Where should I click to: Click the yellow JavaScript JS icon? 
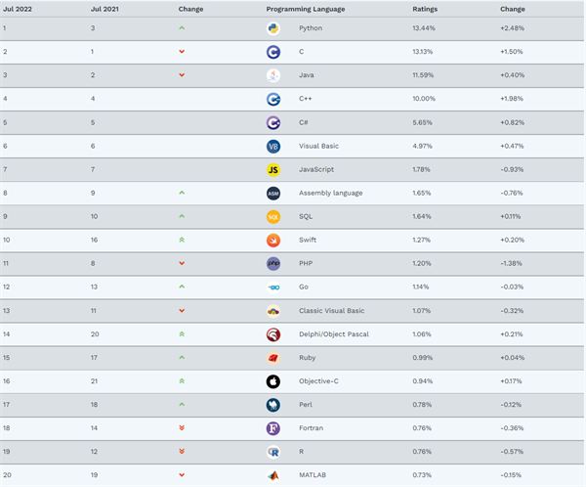click(x=273, y=170)
